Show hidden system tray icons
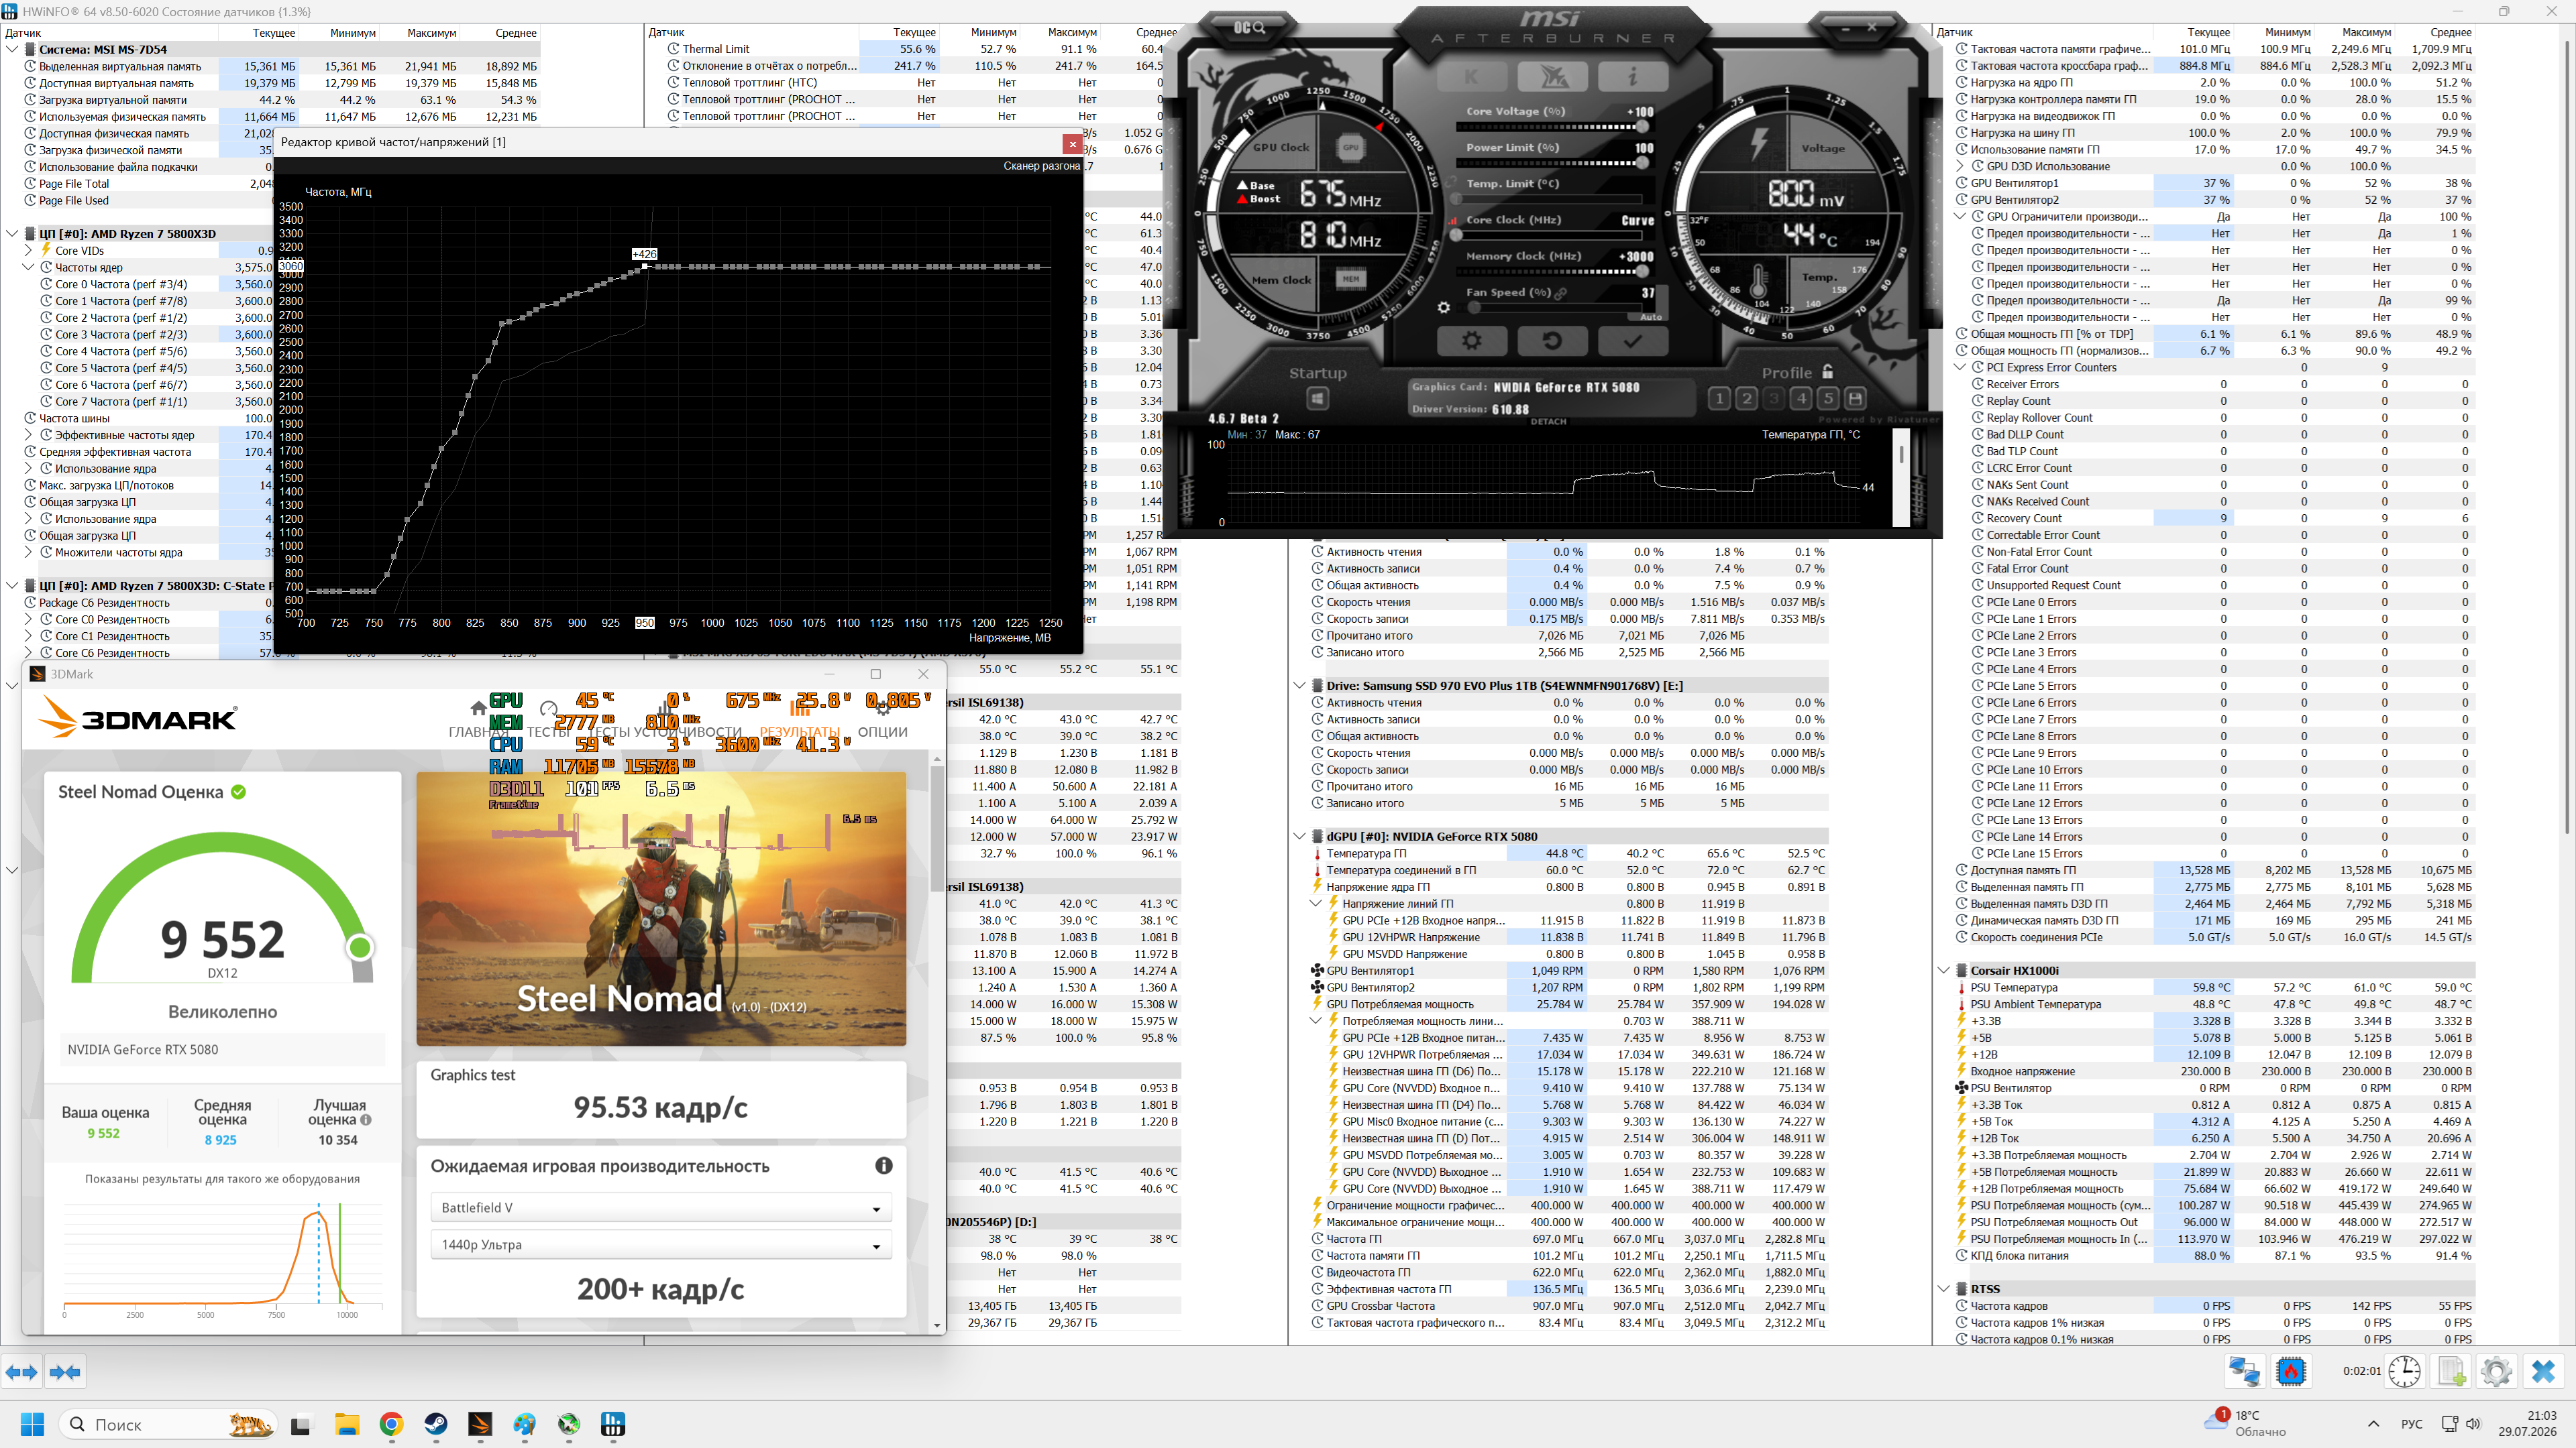2576x1448 pixels. pos(2373,1424)
